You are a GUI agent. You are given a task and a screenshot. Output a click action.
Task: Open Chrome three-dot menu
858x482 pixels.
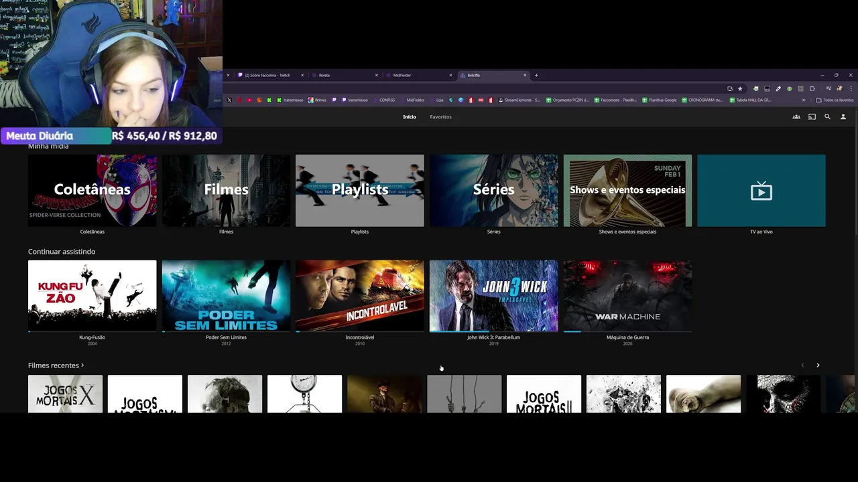click(x=851, y=88)
